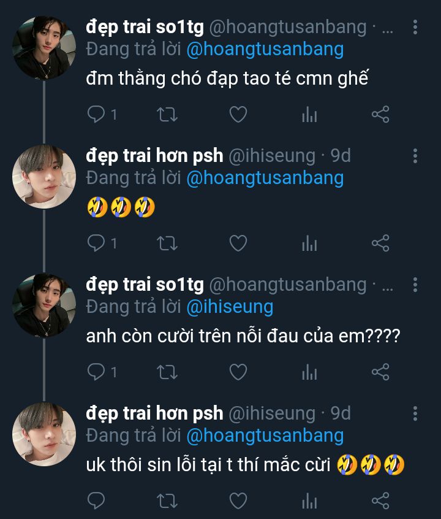Viewport: 441px width, 519px height.
Task: Reply to 'anh còn cười trên nỗi đau' tweet
Action: click(x=96, y=372)
